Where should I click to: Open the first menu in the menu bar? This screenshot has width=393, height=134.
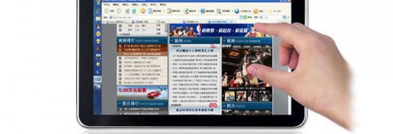pos(107,4)
